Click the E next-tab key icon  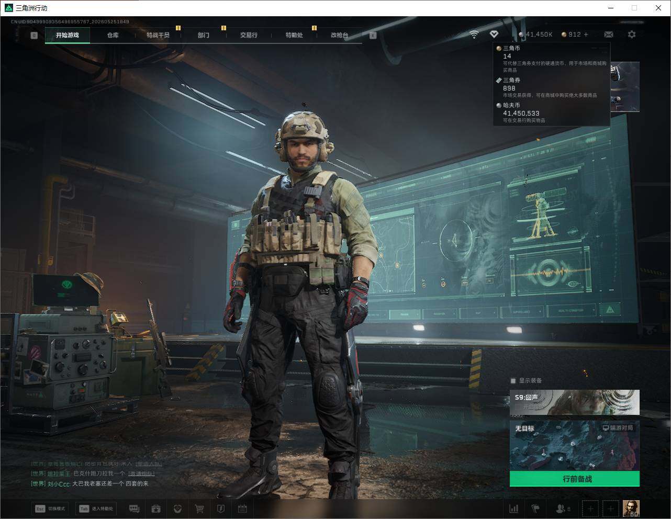point(373,36)
